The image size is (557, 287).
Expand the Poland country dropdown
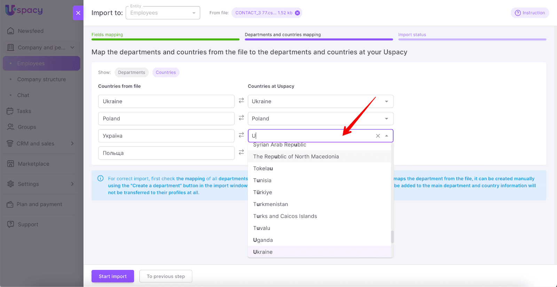(386, 119)
